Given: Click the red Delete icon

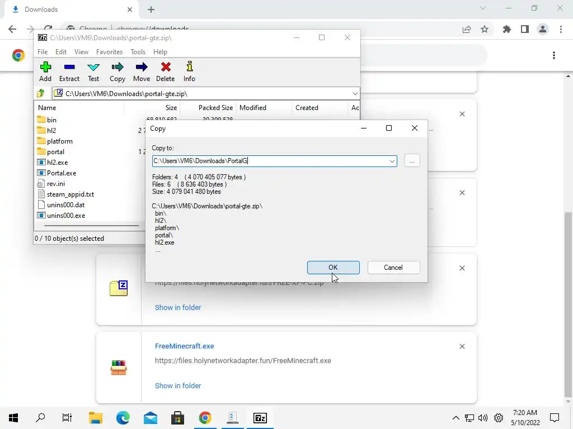Looking at the screenshot, I should pos(166,72).
